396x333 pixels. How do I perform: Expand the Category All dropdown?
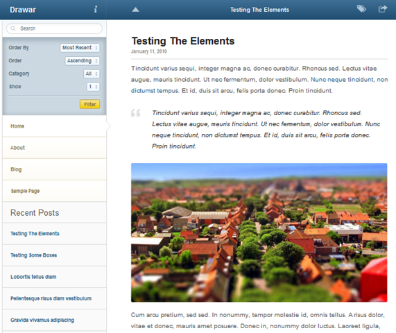click(x=92, y=74)
